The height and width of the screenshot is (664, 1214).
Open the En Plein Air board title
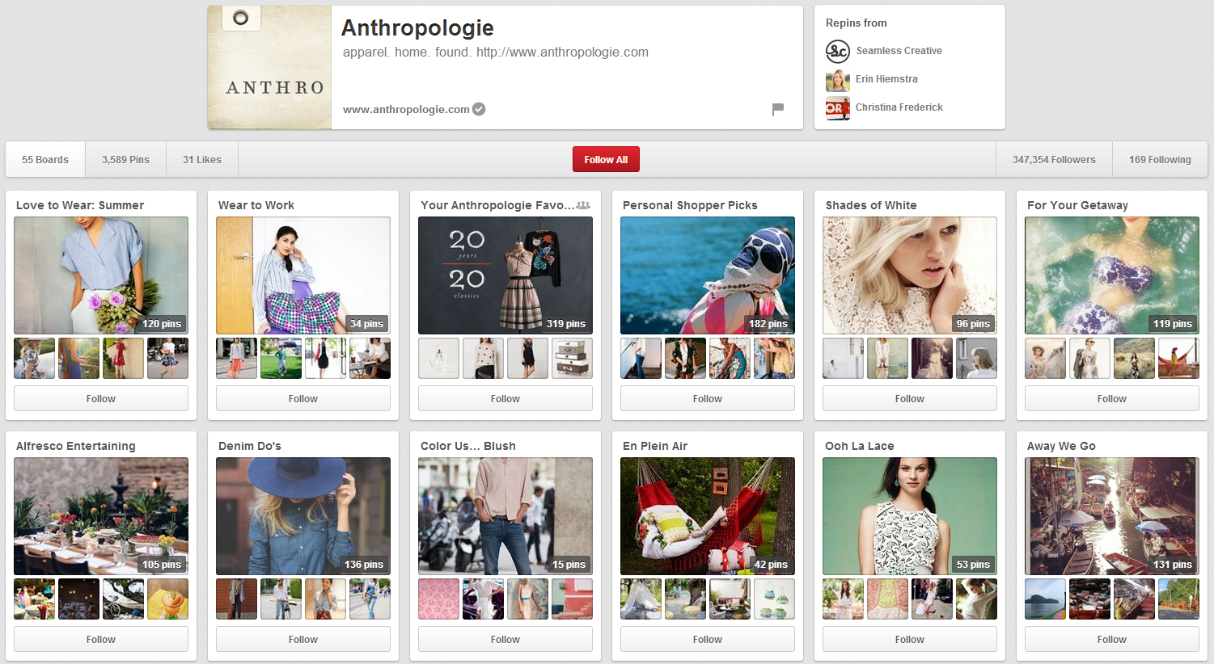coord(655,446)
